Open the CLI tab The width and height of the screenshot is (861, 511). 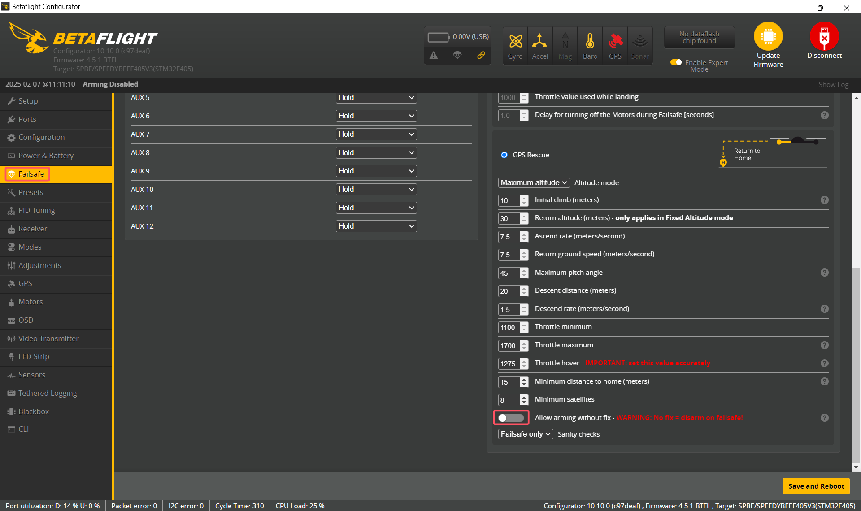pos(56,429)
